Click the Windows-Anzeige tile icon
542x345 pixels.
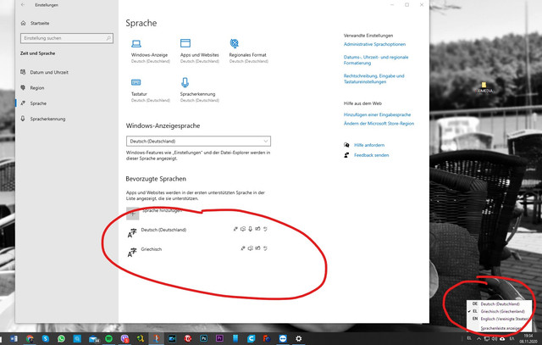coord(136,43)
